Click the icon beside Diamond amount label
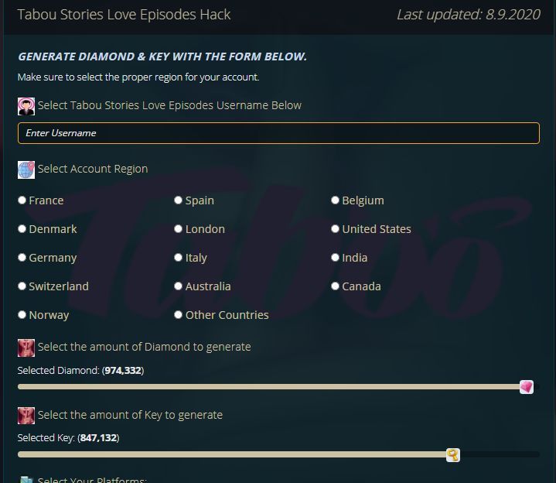The height and width of the screenshot is (483, 556). pyautogui.click(x=26, y=348)
